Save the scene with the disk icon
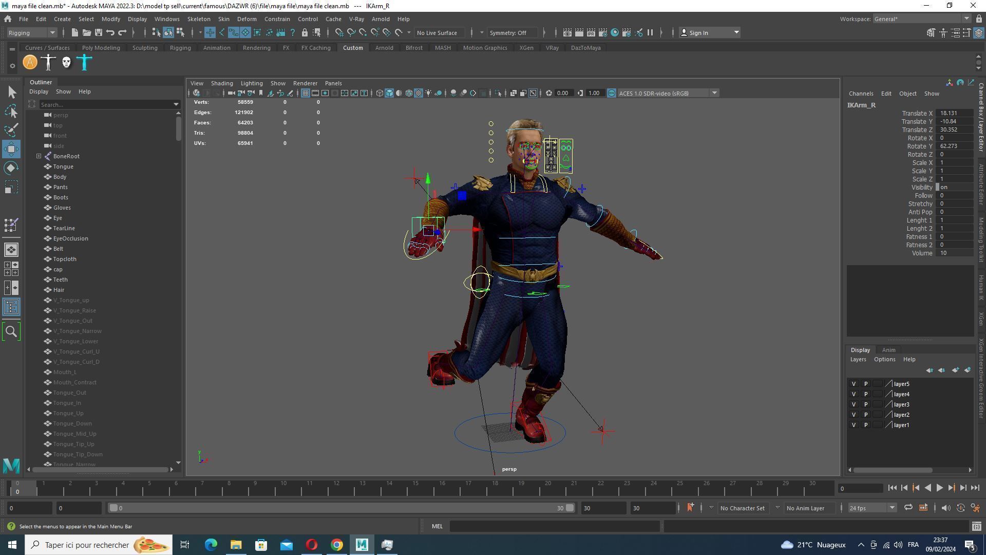986x555 pixels. 98,33
